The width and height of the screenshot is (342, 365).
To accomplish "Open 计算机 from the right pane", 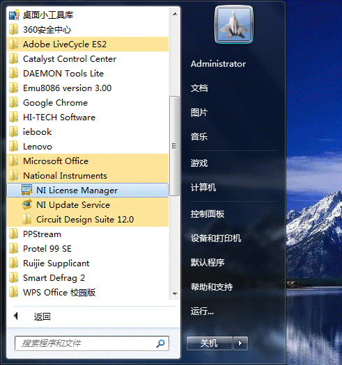I will (x=203, y=188).
